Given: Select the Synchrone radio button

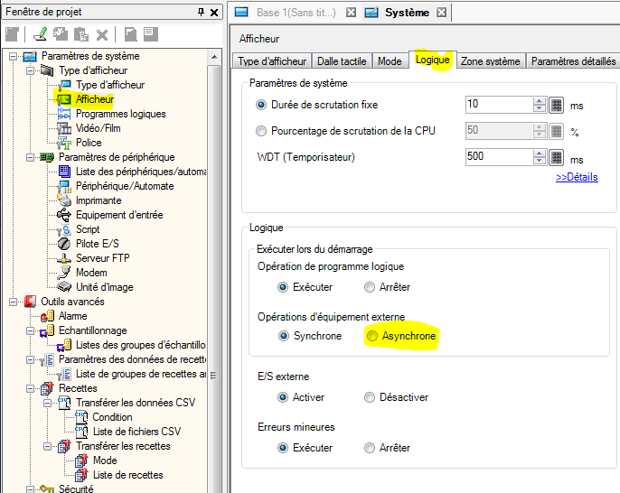Looking at the screenshot, I should point(284,336).
